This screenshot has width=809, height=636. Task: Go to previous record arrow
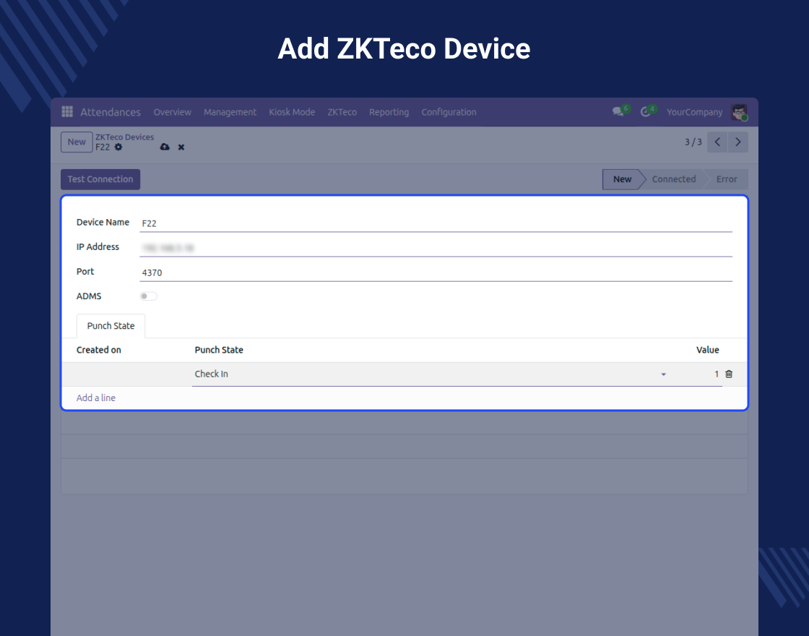click(717, 142)
